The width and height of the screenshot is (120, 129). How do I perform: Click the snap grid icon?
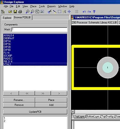pos(77,12)
